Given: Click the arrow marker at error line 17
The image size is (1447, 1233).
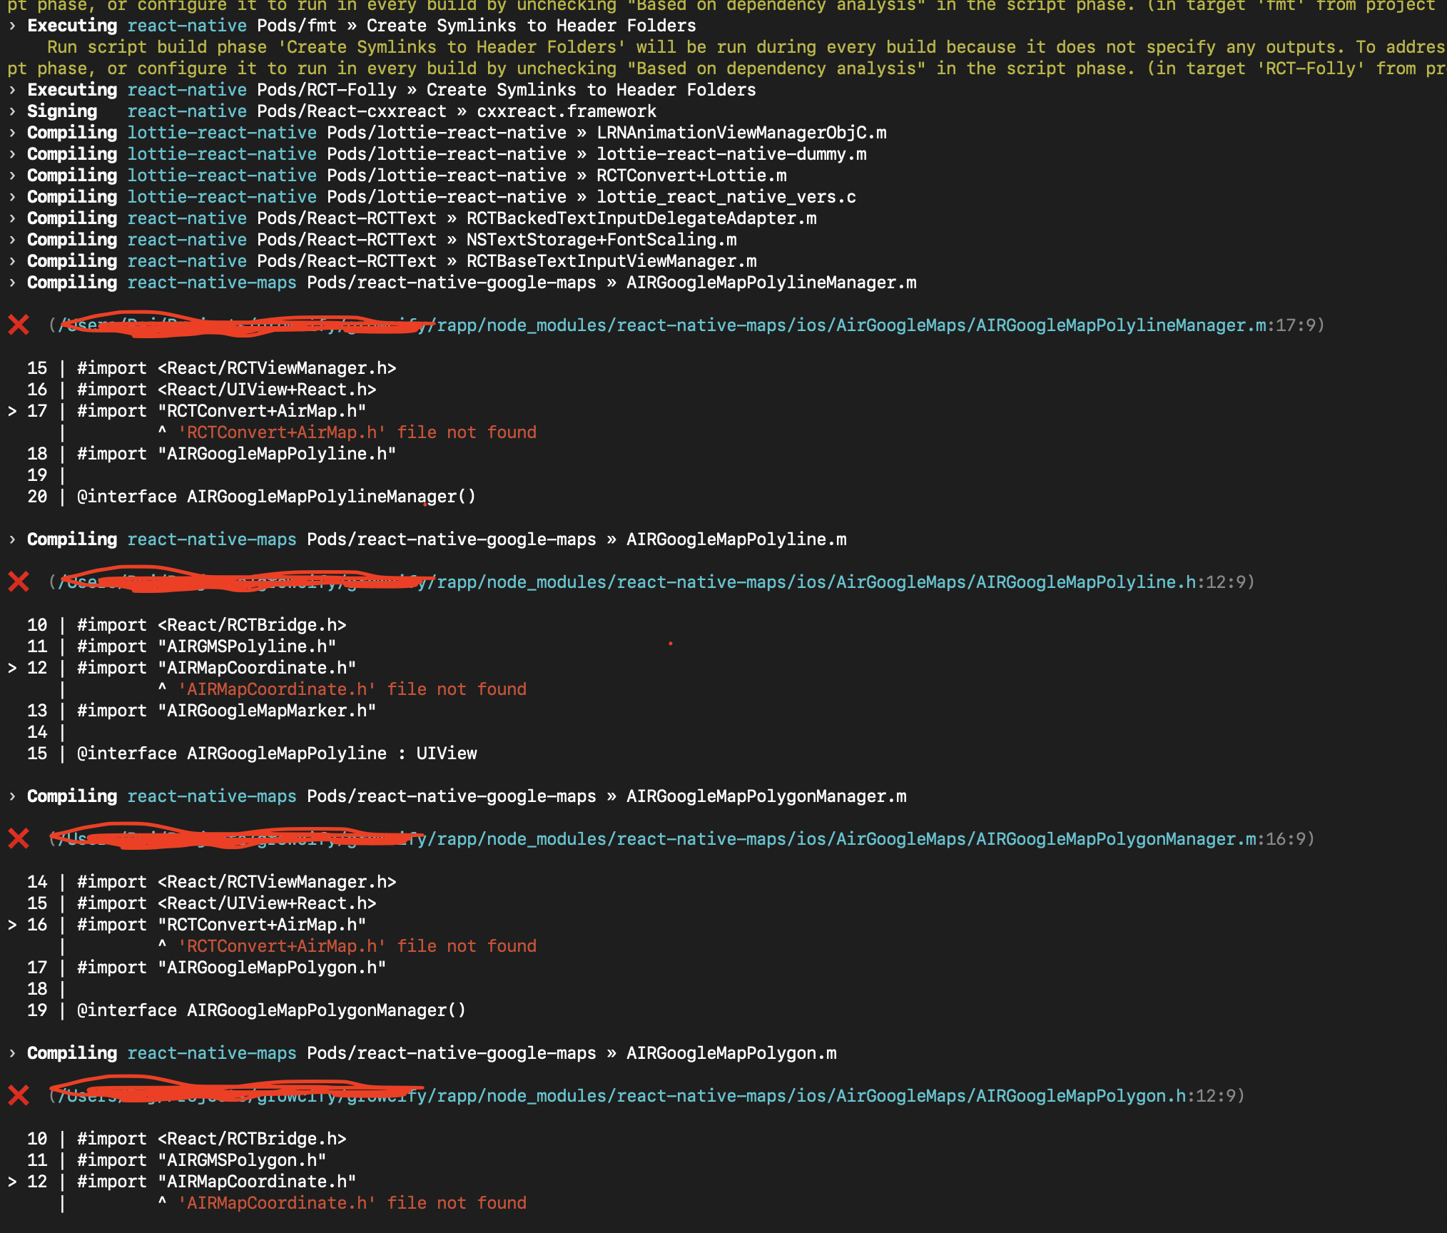Looking at the screenshot, I should 12,410.
